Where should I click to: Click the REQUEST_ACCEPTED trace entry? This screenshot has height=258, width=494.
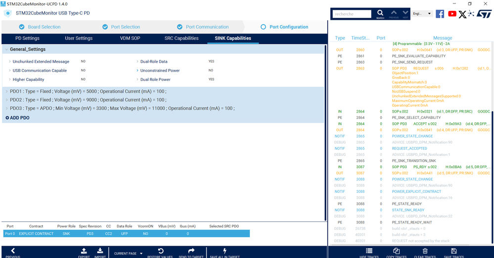tap(409, 148)
